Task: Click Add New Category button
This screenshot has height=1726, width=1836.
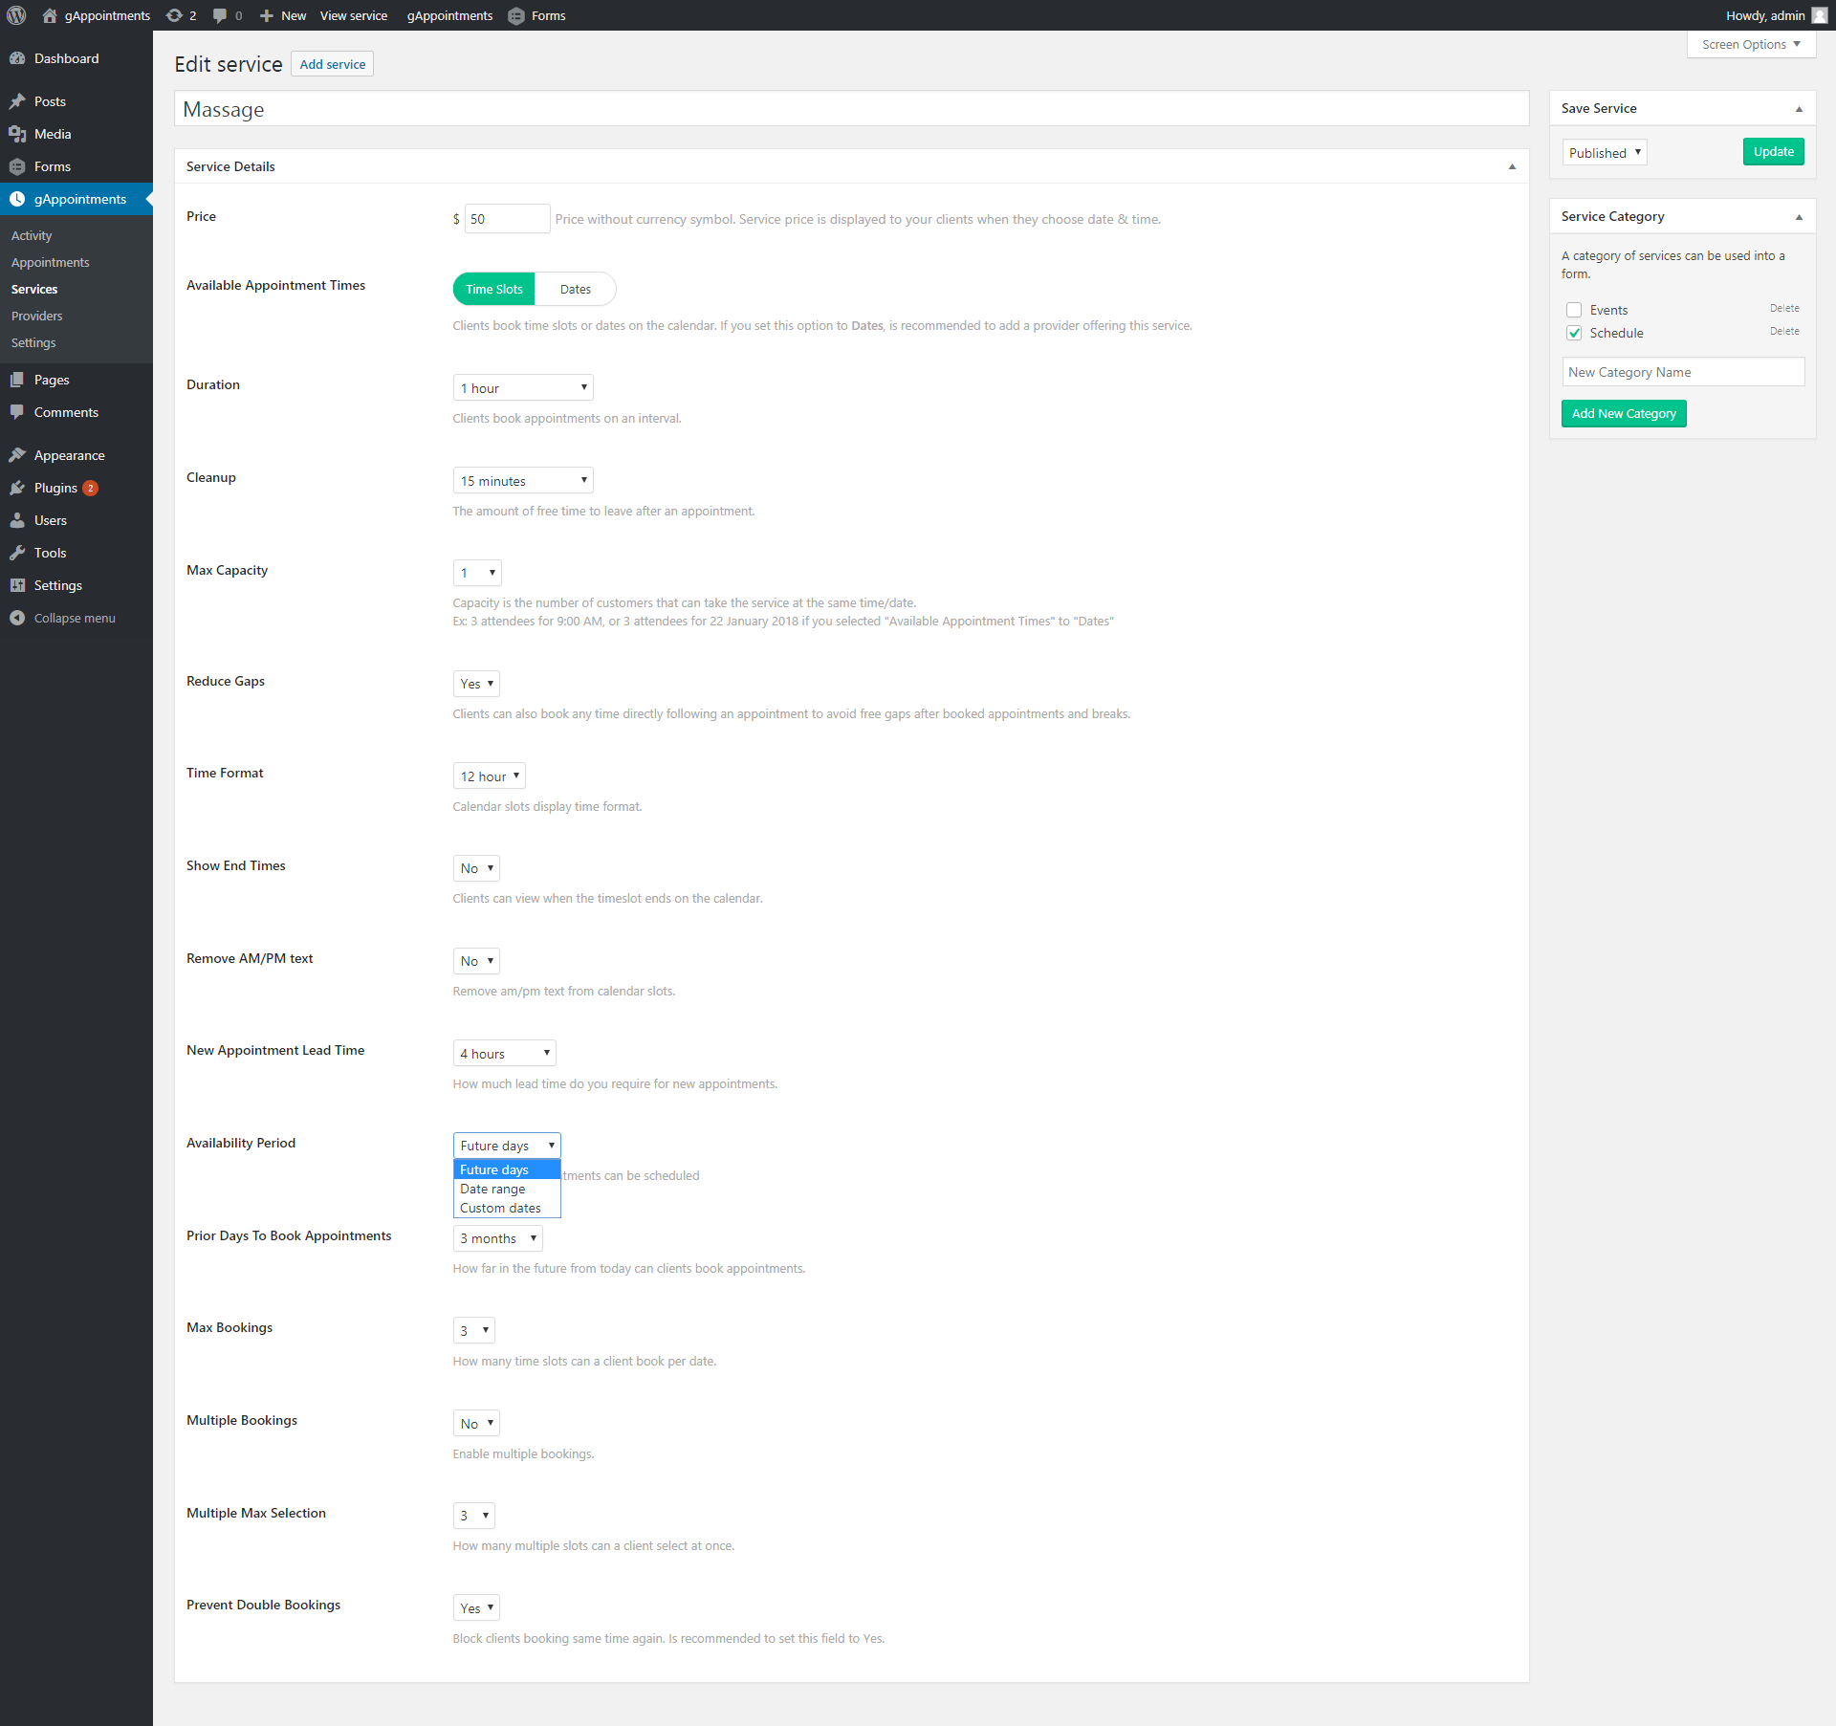Action: pyautogui.click(x=1623, y=413)
